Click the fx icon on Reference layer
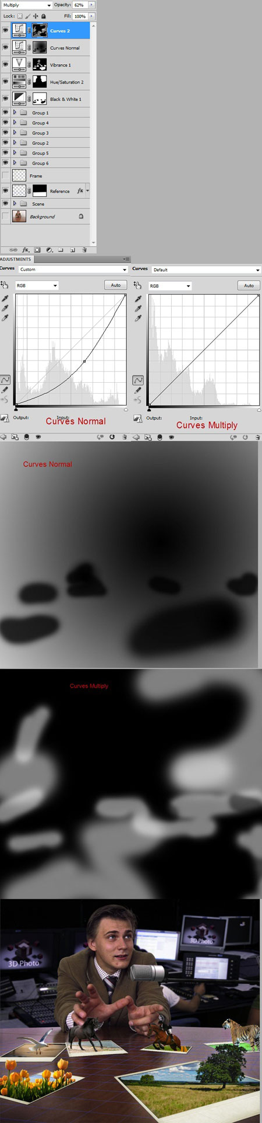 pos(80,191)
